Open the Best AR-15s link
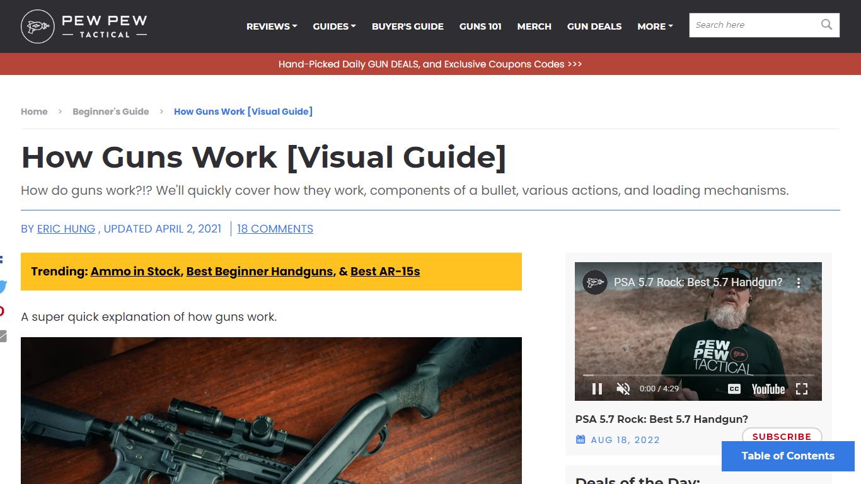This screenshot has height=484, width=861. (385, 272)
